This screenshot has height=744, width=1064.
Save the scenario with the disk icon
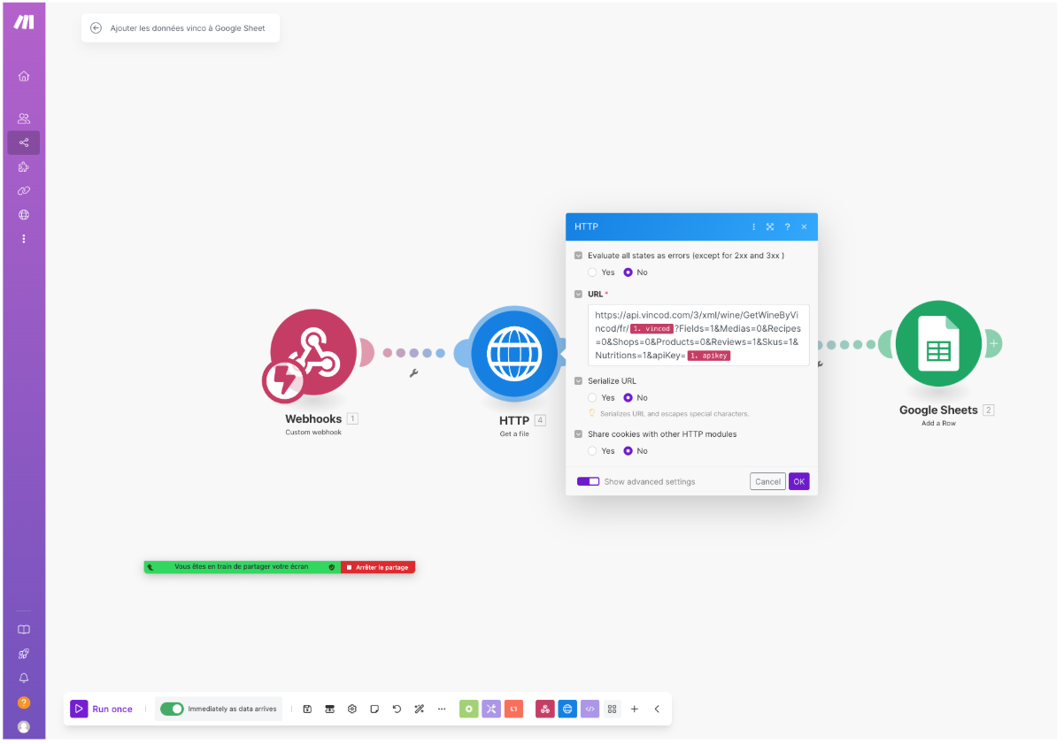click(x=307, y=709)
